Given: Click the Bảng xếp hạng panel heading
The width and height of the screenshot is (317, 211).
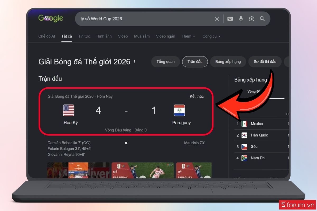Looking at the screenshot, I should tap(250, 80).
